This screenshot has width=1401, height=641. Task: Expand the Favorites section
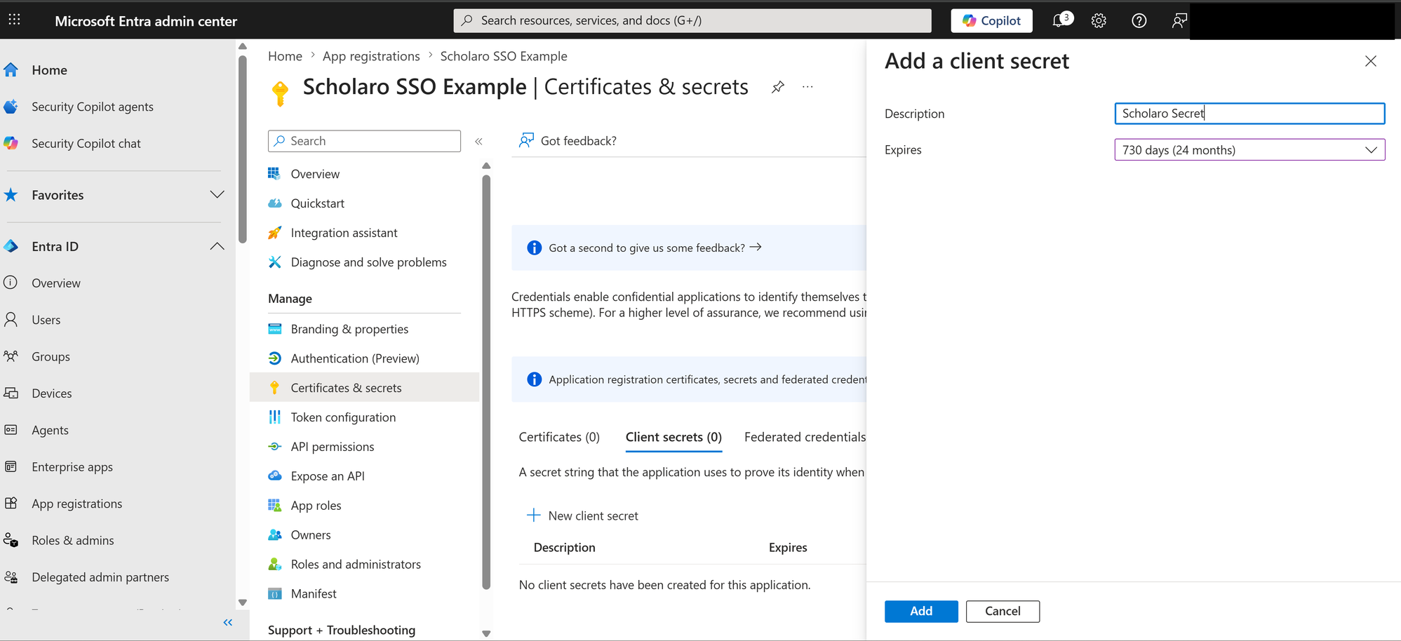217,195
